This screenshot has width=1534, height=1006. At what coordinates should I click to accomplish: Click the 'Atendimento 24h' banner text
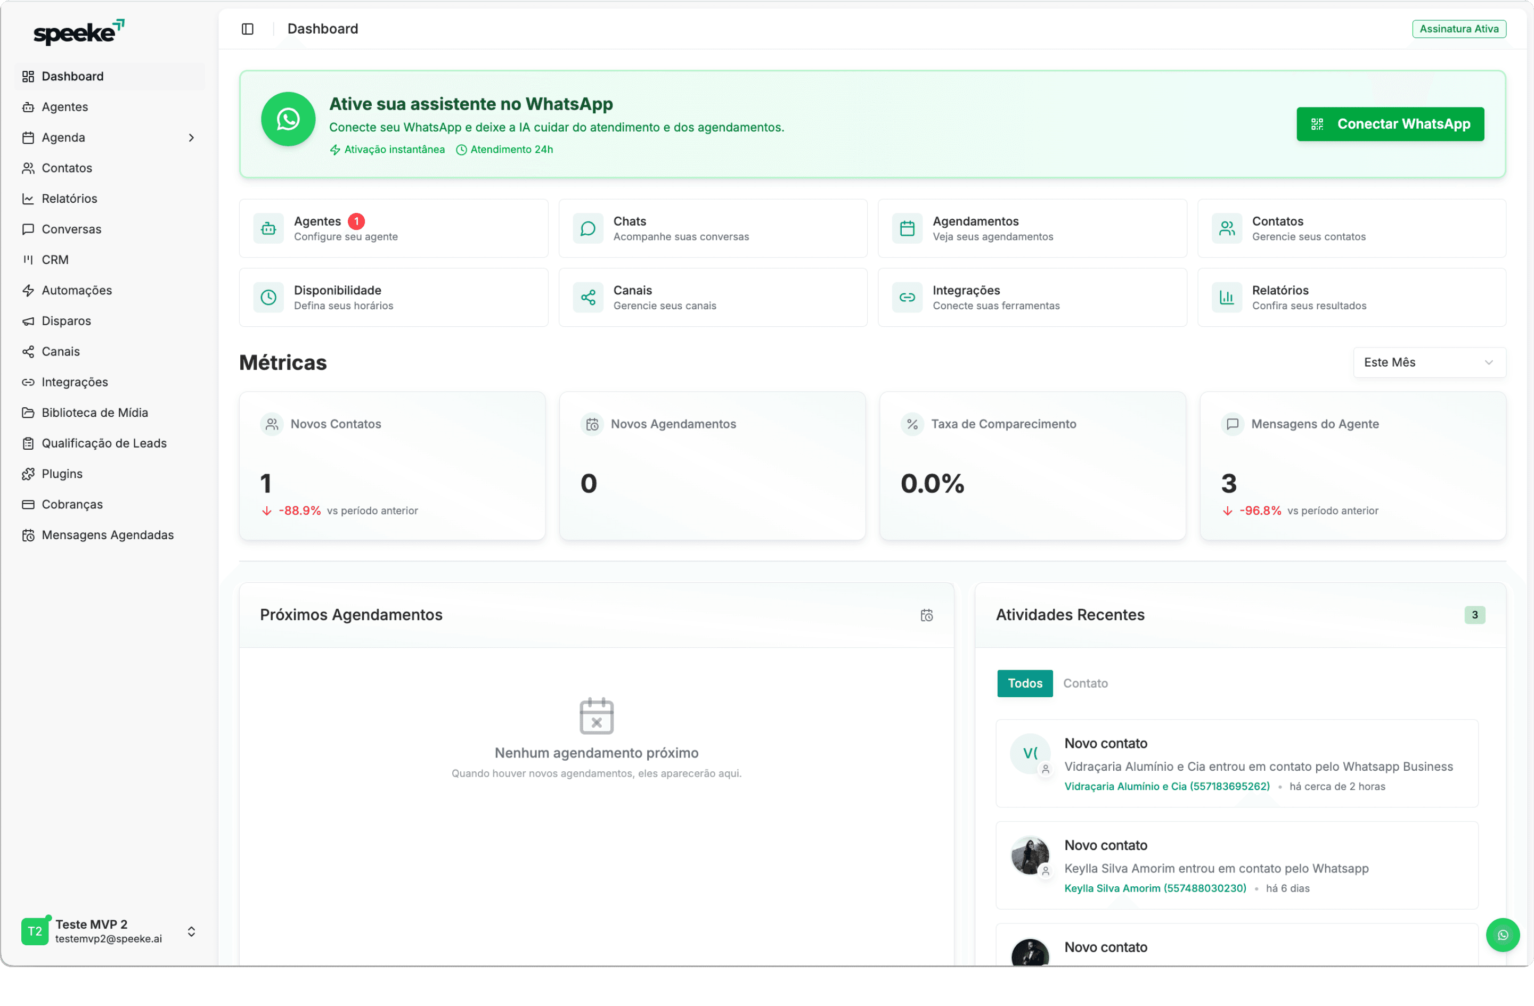[x=512, y=150]
